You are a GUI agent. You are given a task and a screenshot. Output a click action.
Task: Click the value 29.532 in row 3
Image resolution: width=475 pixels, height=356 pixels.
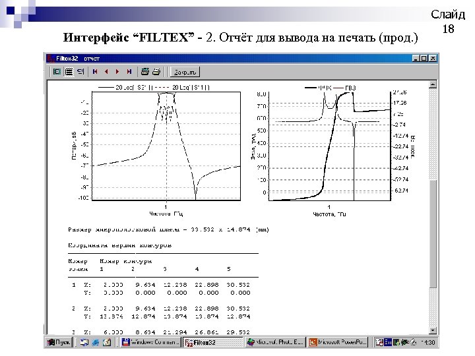[x=238, y=332]
